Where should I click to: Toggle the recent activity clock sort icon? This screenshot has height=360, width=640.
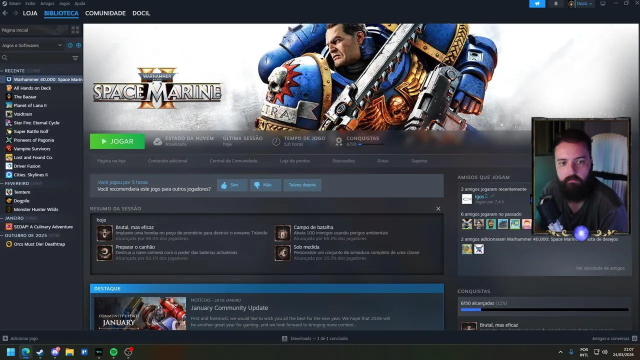point(70,45)
